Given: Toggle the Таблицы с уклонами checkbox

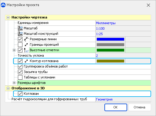Looking at the screenshot, I should click(20, 77).
